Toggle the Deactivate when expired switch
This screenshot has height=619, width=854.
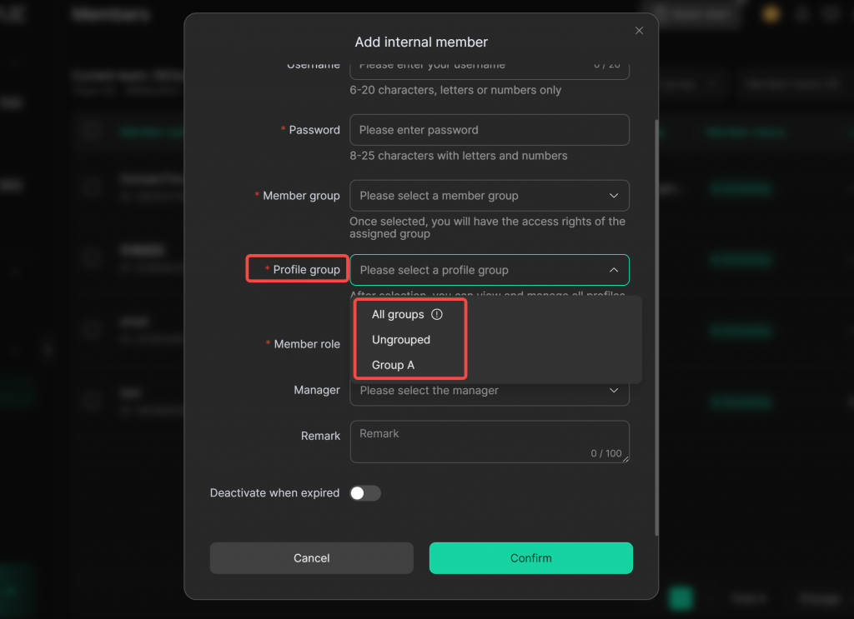(x=365, y=493)
